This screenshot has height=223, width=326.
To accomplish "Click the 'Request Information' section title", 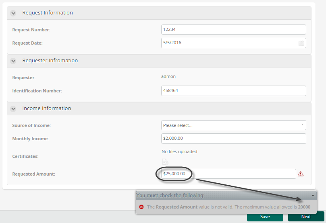I will pos(48,12).
